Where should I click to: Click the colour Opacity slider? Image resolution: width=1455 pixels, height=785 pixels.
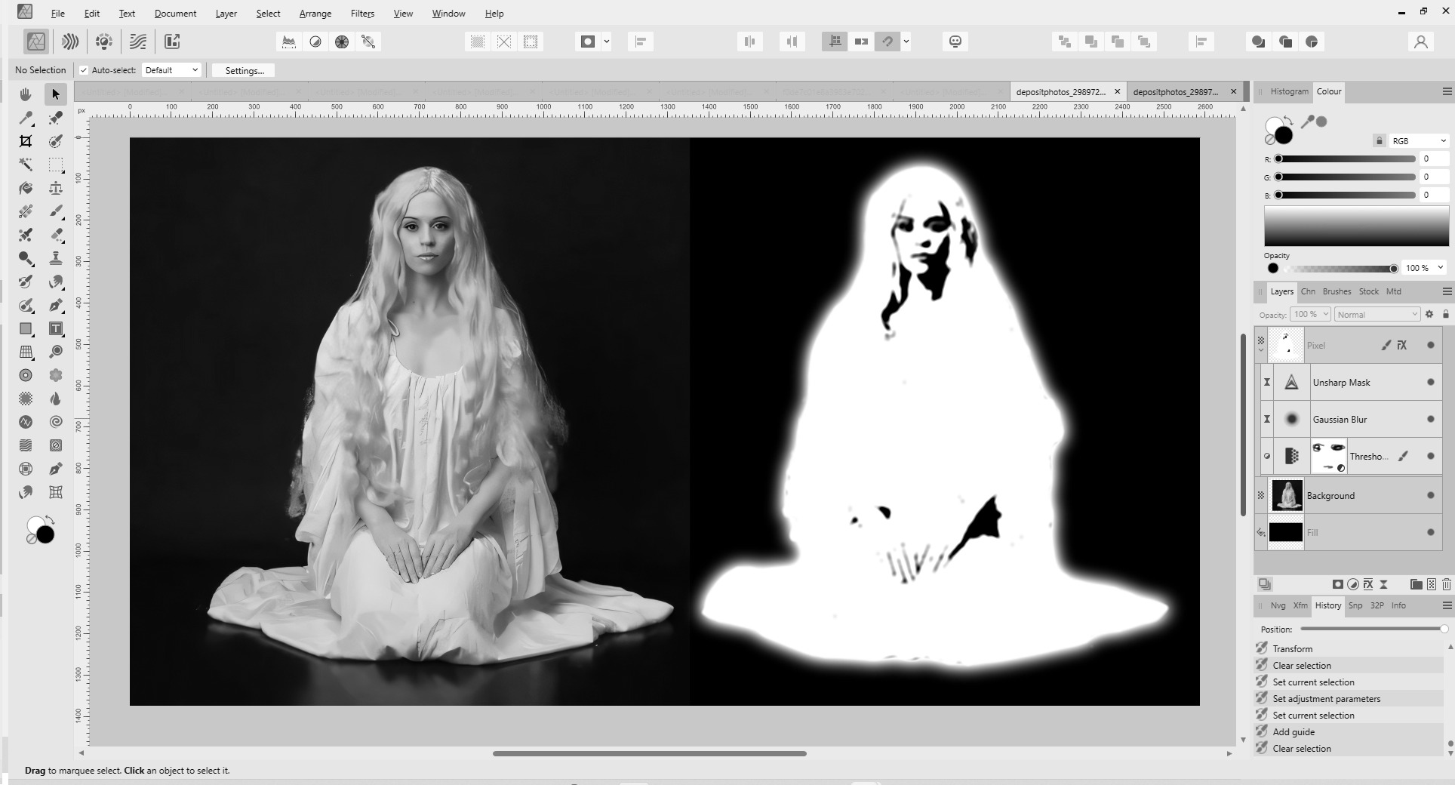coord(1340,268)
